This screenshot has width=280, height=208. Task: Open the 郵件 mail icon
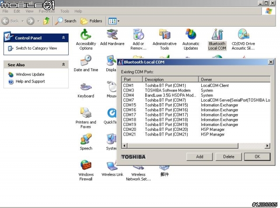164,171
